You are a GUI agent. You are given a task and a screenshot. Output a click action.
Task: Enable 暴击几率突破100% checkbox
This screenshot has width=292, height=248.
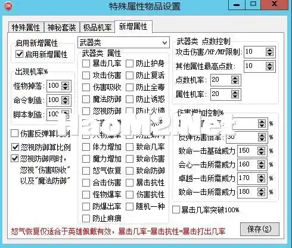176,210
